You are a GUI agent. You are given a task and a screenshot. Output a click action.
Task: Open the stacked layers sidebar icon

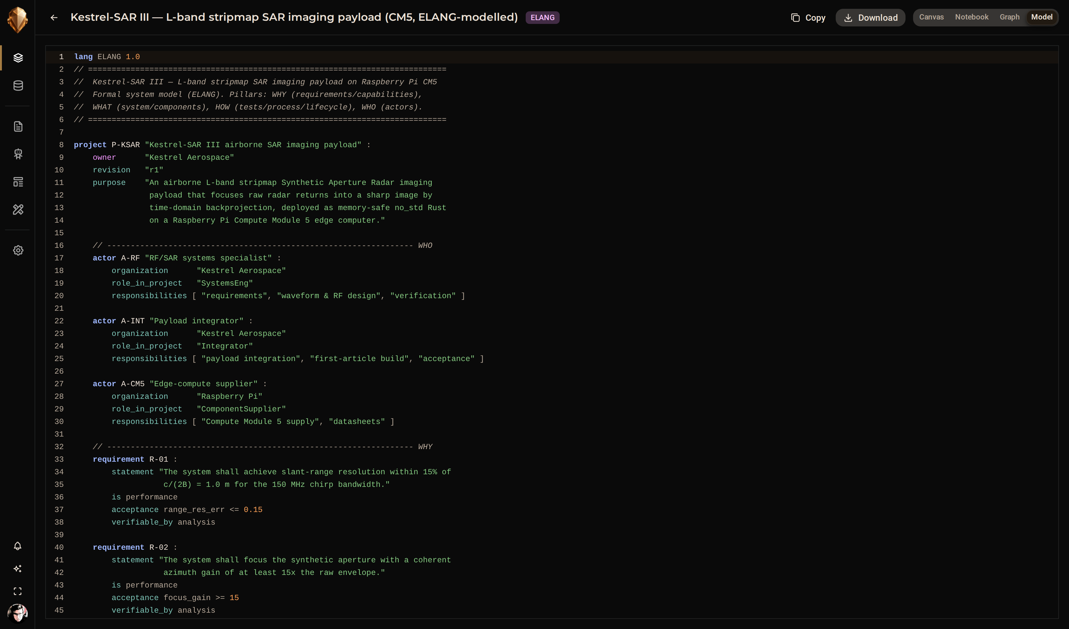pos(18,58)
